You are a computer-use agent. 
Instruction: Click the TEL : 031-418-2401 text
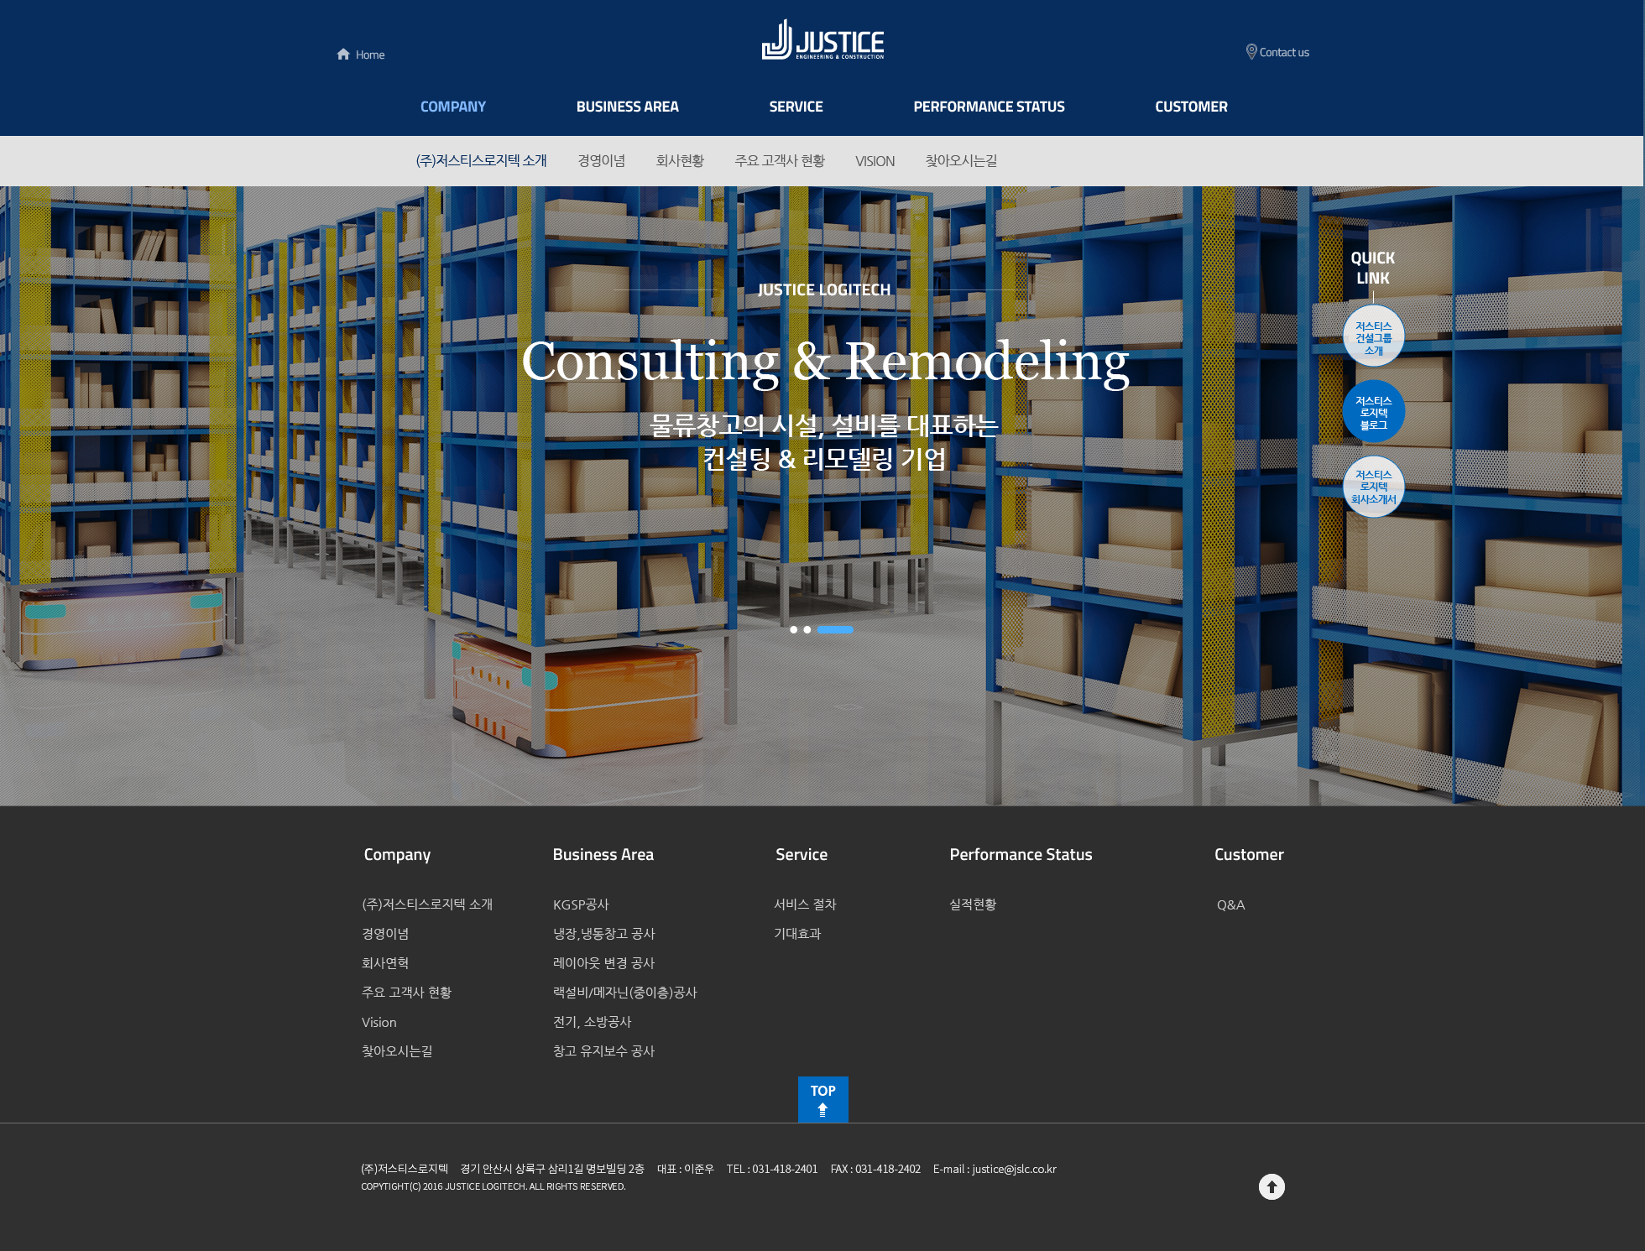click(x=772, y=1169)
